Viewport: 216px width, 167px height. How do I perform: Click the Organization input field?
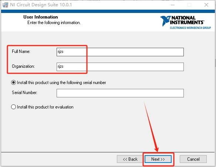(120, 67)
